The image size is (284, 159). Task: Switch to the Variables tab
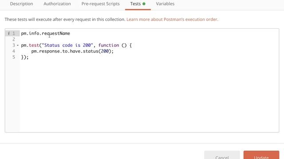pyautogui.click(x=165, y=4)
